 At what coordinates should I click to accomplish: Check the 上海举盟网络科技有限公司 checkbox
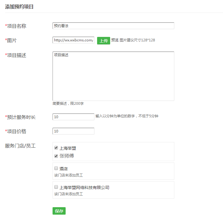[x=56, y=187]
